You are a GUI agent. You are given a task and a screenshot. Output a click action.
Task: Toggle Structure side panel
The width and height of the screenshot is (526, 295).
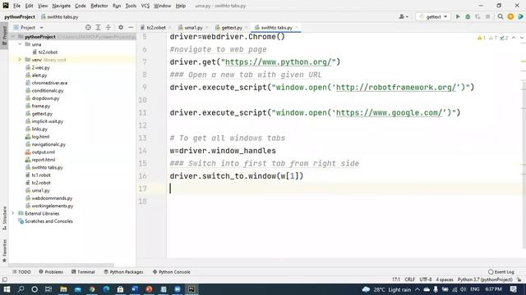(4, 218)
